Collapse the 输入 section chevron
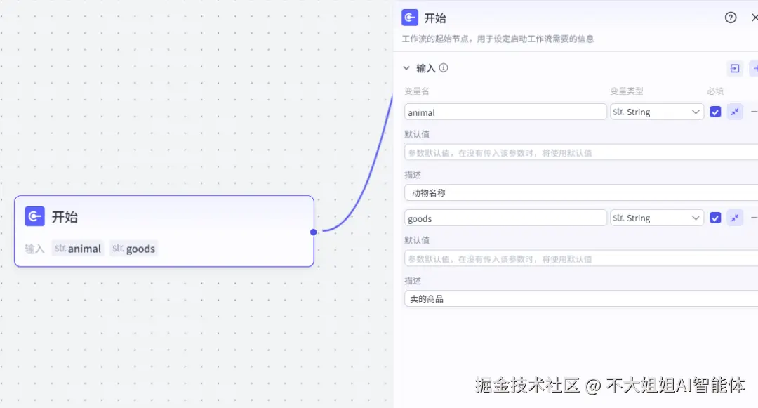 pyautogui.click(x=406, y=68)
